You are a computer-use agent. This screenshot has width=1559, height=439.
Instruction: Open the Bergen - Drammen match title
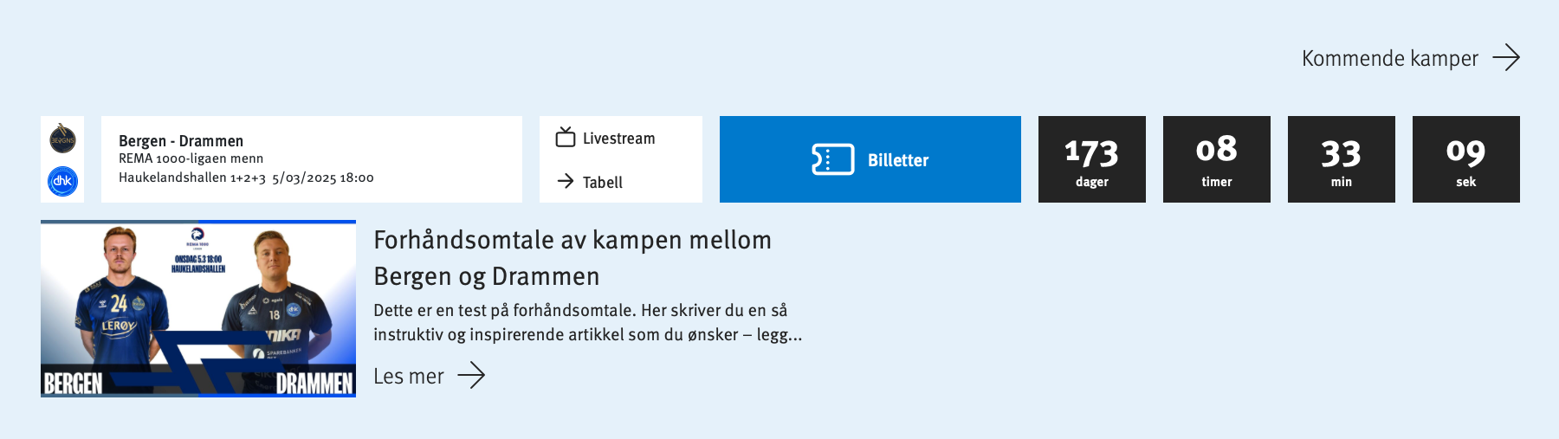[181, 140]
